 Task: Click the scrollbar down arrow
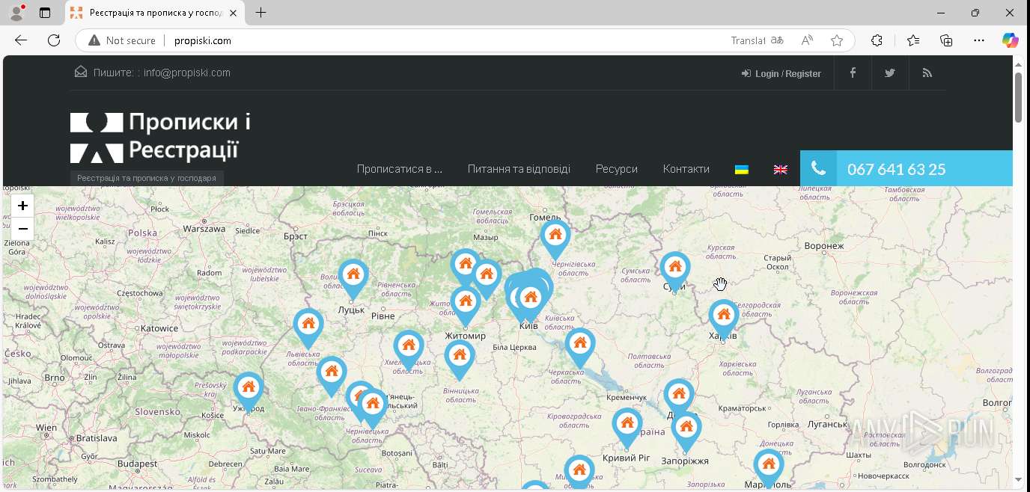(x=1018, y=480)
